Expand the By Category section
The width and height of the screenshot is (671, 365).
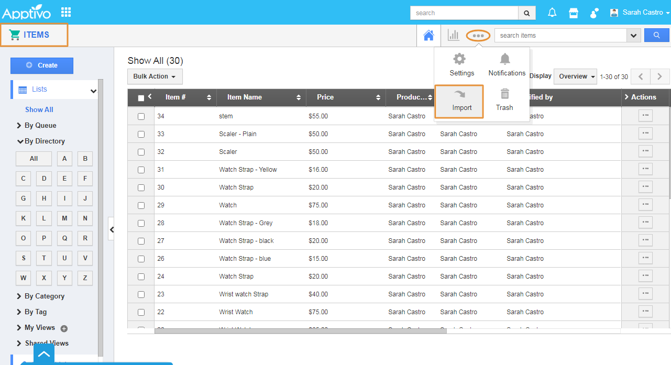(x=44, y=296)
